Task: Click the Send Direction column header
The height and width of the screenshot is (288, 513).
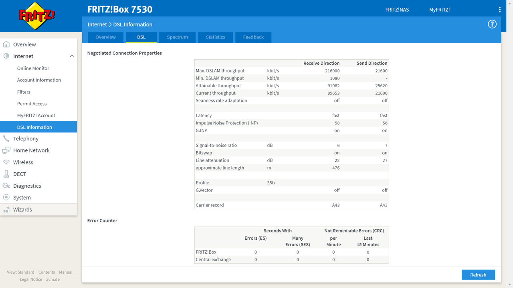Action: click(x=372, y=63)
